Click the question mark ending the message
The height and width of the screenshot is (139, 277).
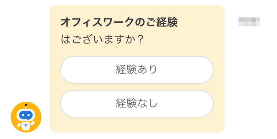[140, 39]
